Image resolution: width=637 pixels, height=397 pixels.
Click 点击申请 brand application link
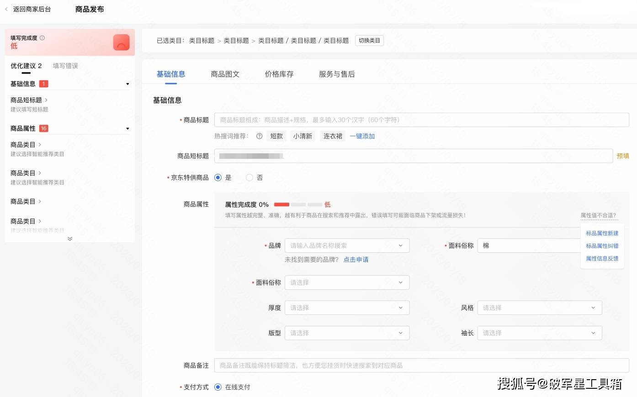click(x=356, y=260)
